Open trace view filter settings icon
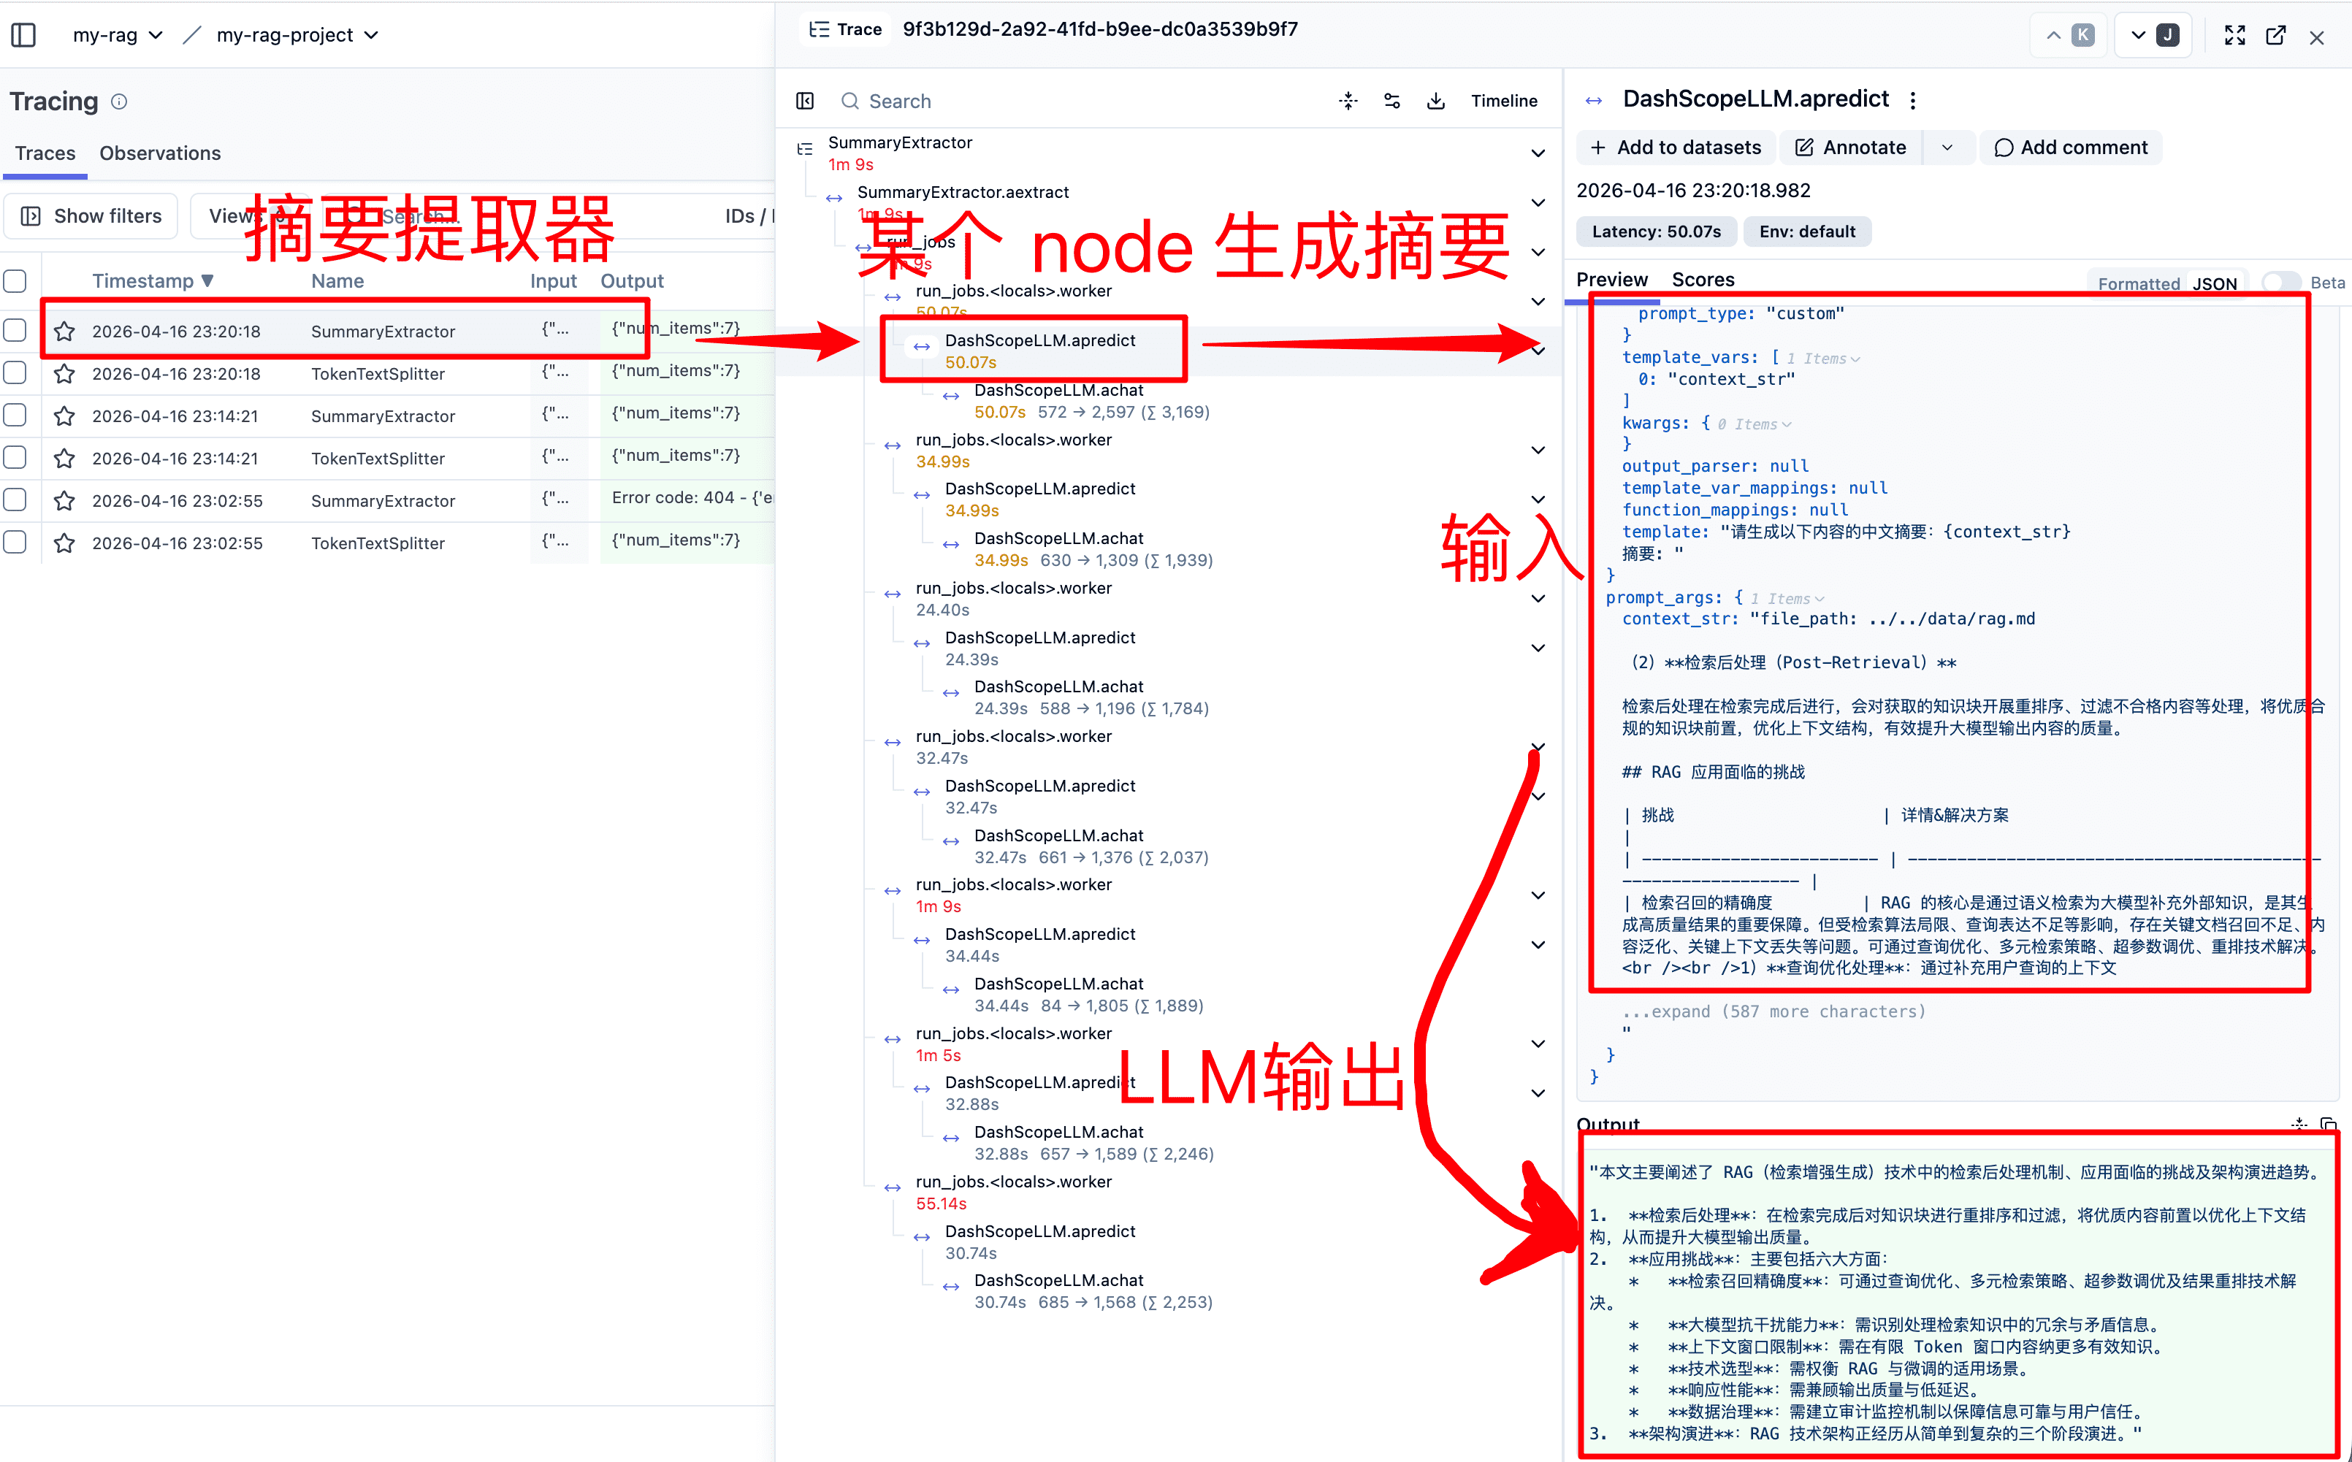Screen dimensions: 2352x1462 1391,101
